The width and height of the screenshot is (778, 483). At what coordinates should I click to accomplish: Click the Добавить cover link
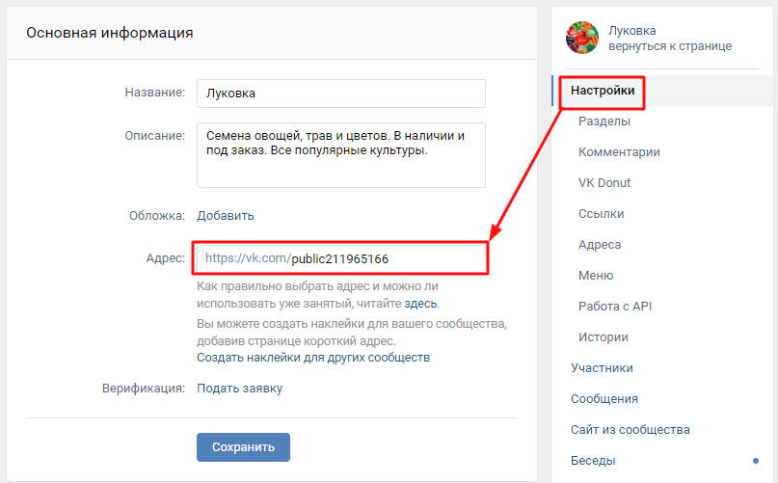coord(226,216)
